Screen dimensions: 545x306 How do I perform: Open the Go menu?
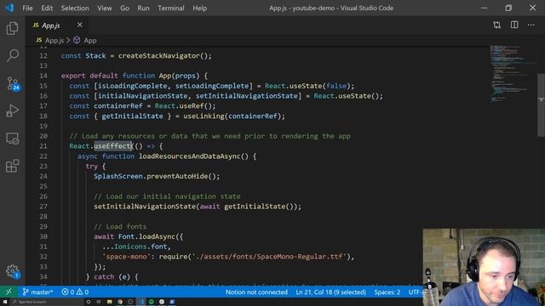pos(125,8)
